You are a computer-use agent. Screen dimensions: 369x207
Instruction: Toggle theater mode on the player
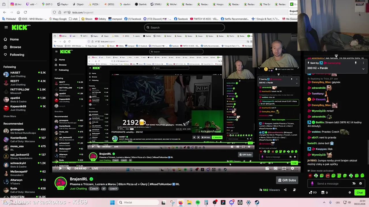[276, 168]
